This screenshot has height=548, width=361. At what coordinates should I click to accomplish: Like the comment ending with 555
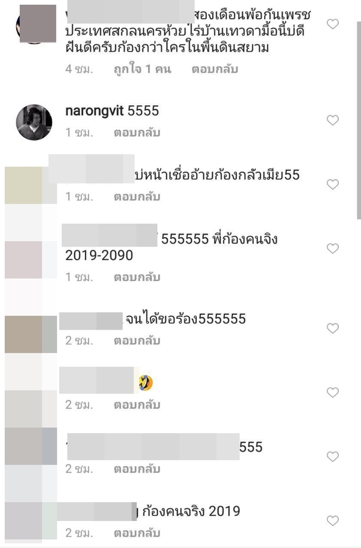point(333,457)
